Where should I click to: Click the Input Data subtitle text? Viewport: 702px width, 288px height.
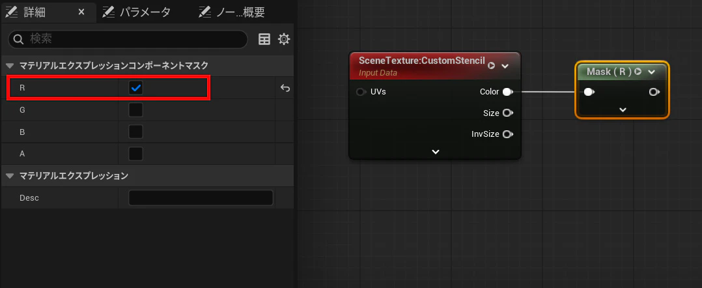(x=378, y=72)
